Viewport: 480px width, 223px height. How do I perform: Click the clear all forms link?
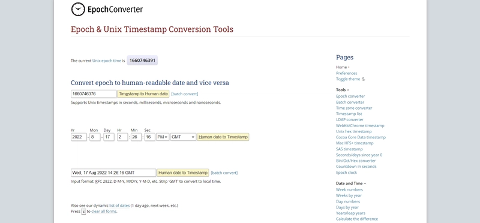[x=104, y=212]
